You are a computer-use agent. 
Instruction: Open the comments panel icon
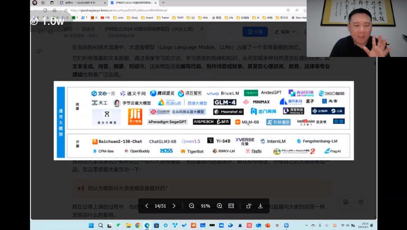(x=346, y=202)
